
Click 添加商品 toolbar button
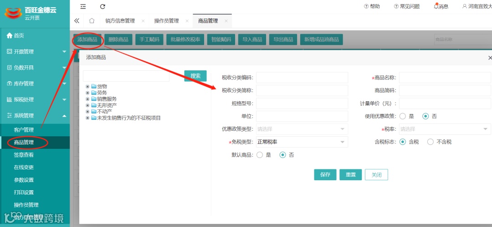click(87, 39)
